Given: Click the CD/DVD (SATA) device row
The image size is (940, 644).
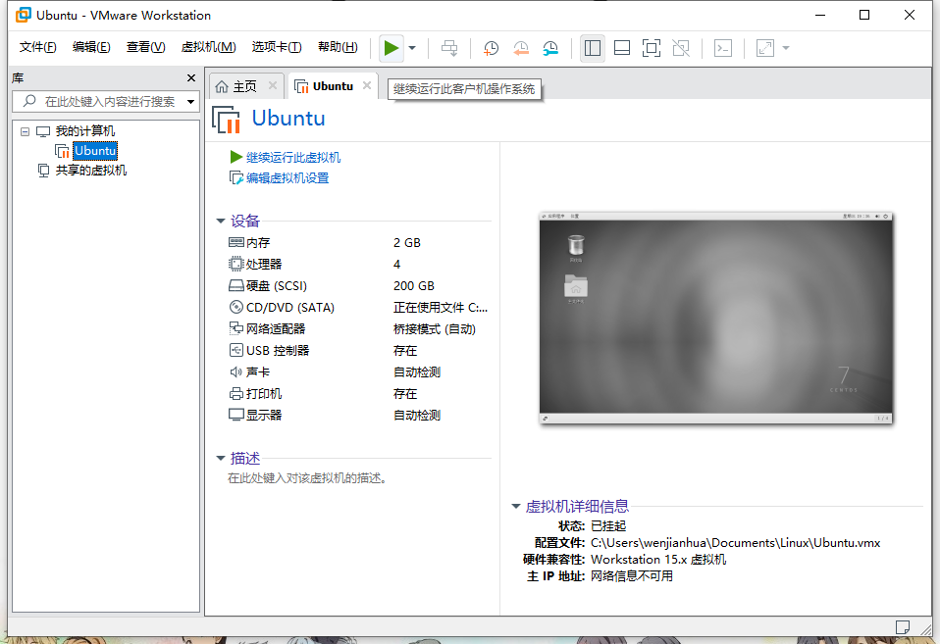Looking at the screenshot, I should pos(358,308).
